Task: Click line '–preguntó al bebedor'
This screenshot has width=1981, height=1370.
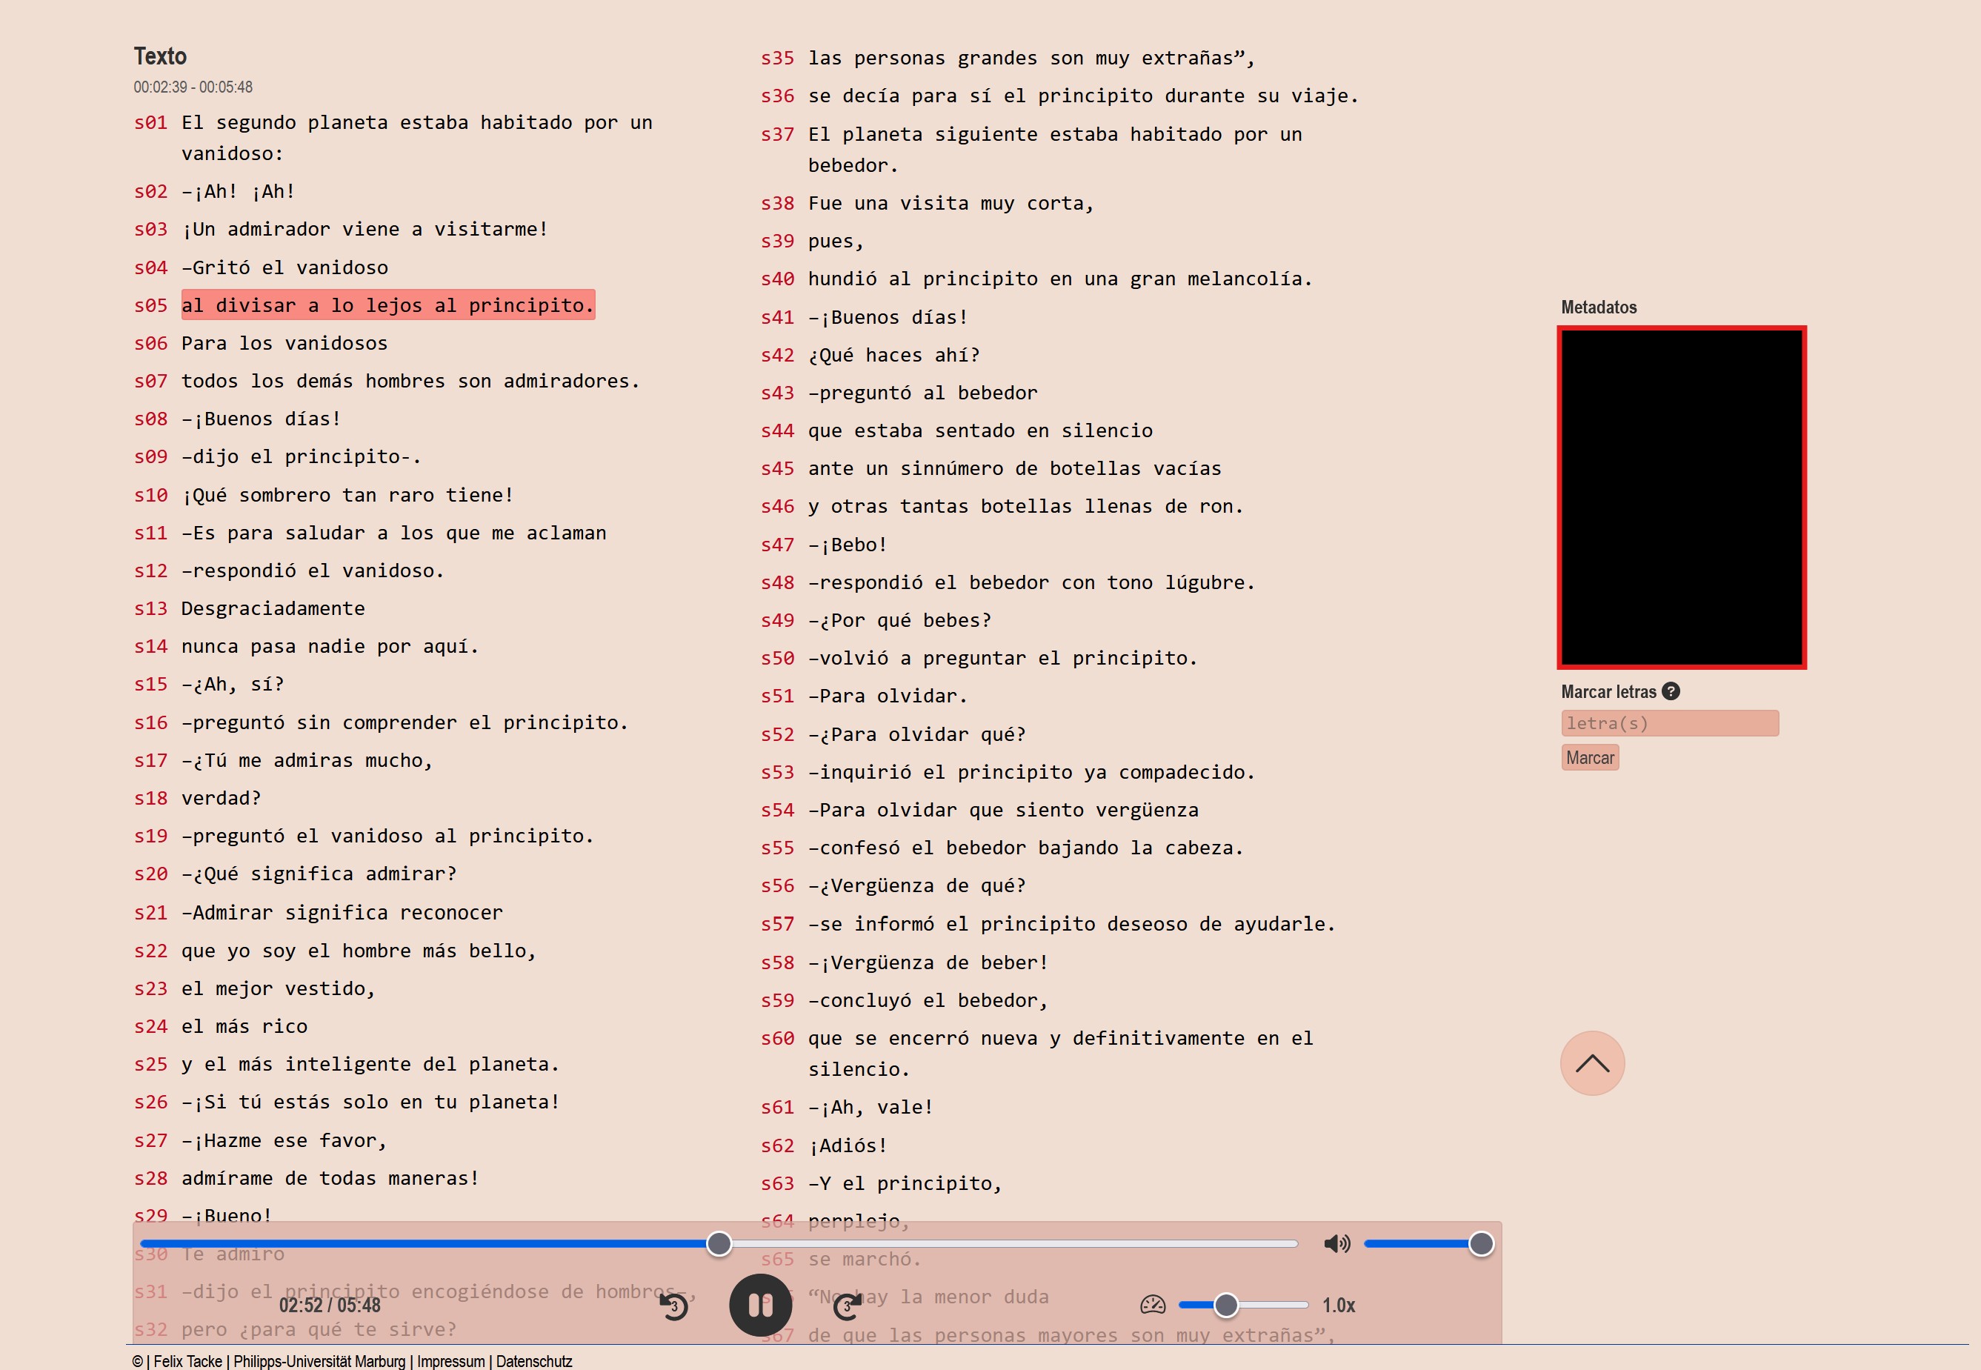Action: tap(922, 392)
